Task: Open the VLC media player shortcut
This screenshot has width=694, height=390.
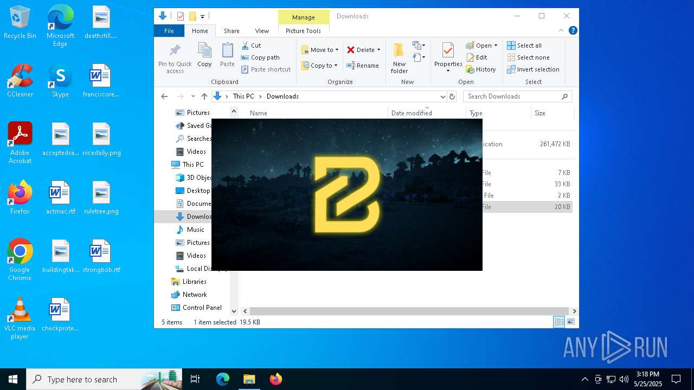Action: pos(20,318)
